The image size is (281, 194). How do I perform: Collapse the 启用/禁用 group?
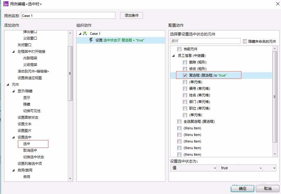point(13,170)
